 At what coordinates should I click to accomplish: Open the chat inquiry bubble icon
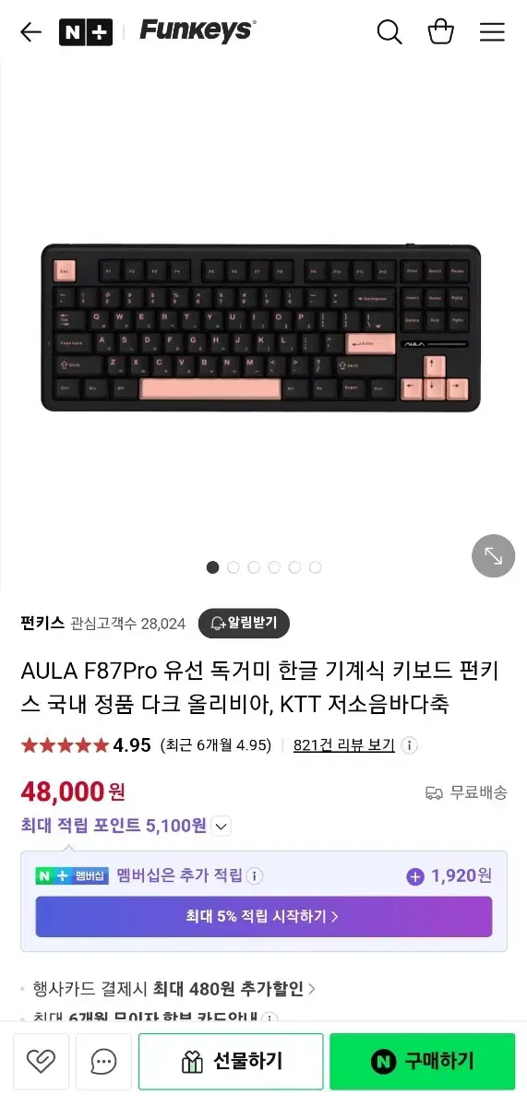(103, 1062)
